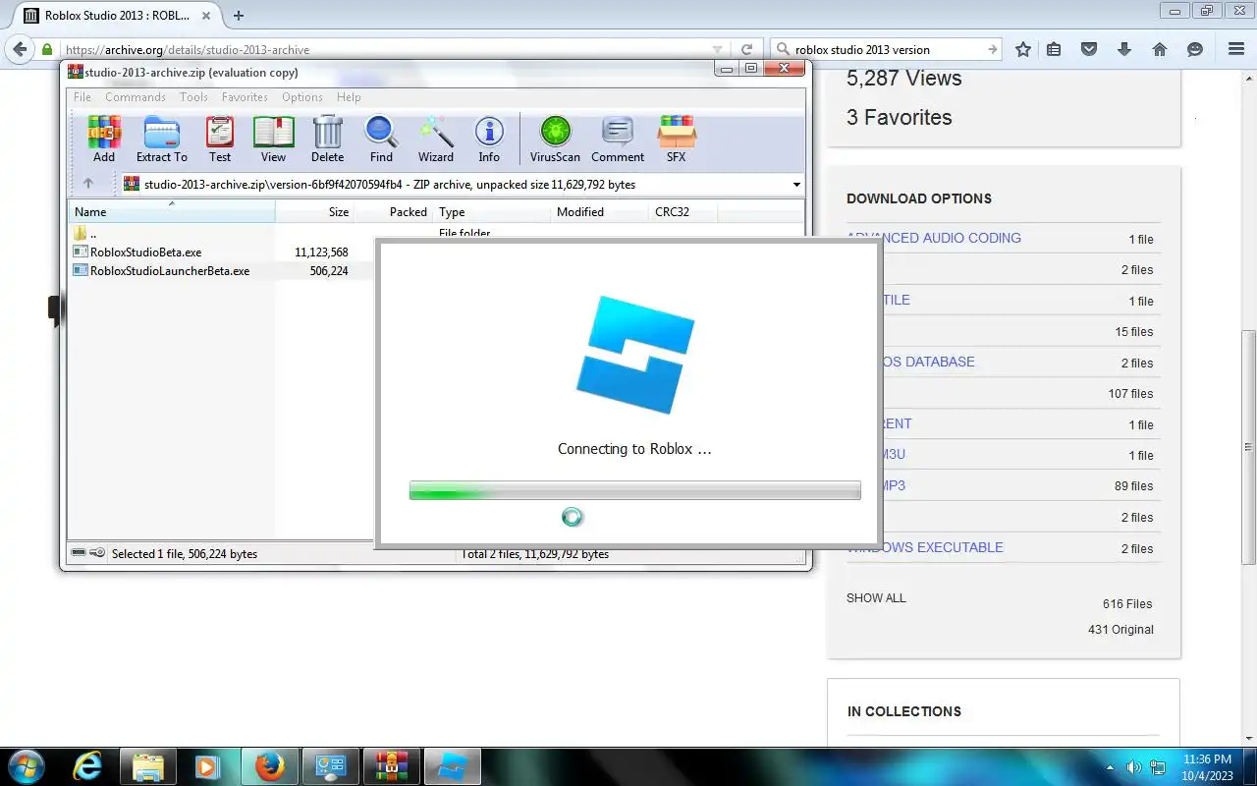Screen dimensions: 1257x786
Task: Open Internet Explorer from the taskbar
Action: 87,766
